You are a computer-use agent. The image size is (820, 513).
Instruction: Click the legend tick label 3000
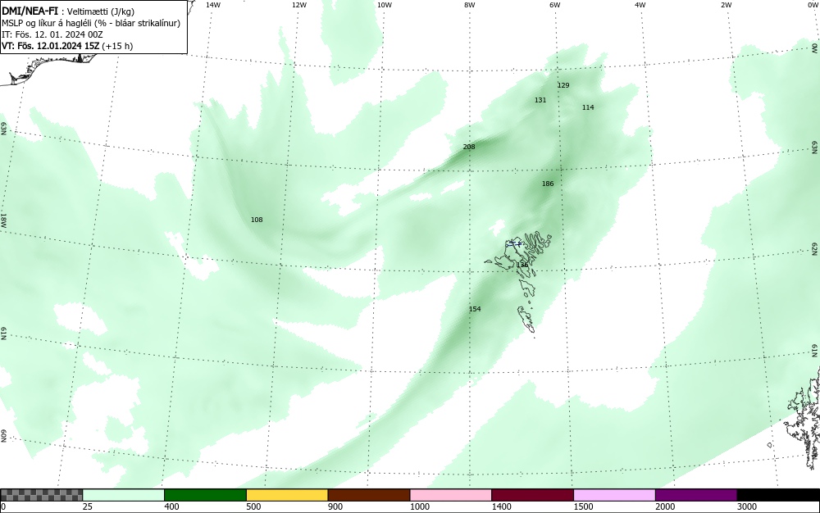pos(747,506)
